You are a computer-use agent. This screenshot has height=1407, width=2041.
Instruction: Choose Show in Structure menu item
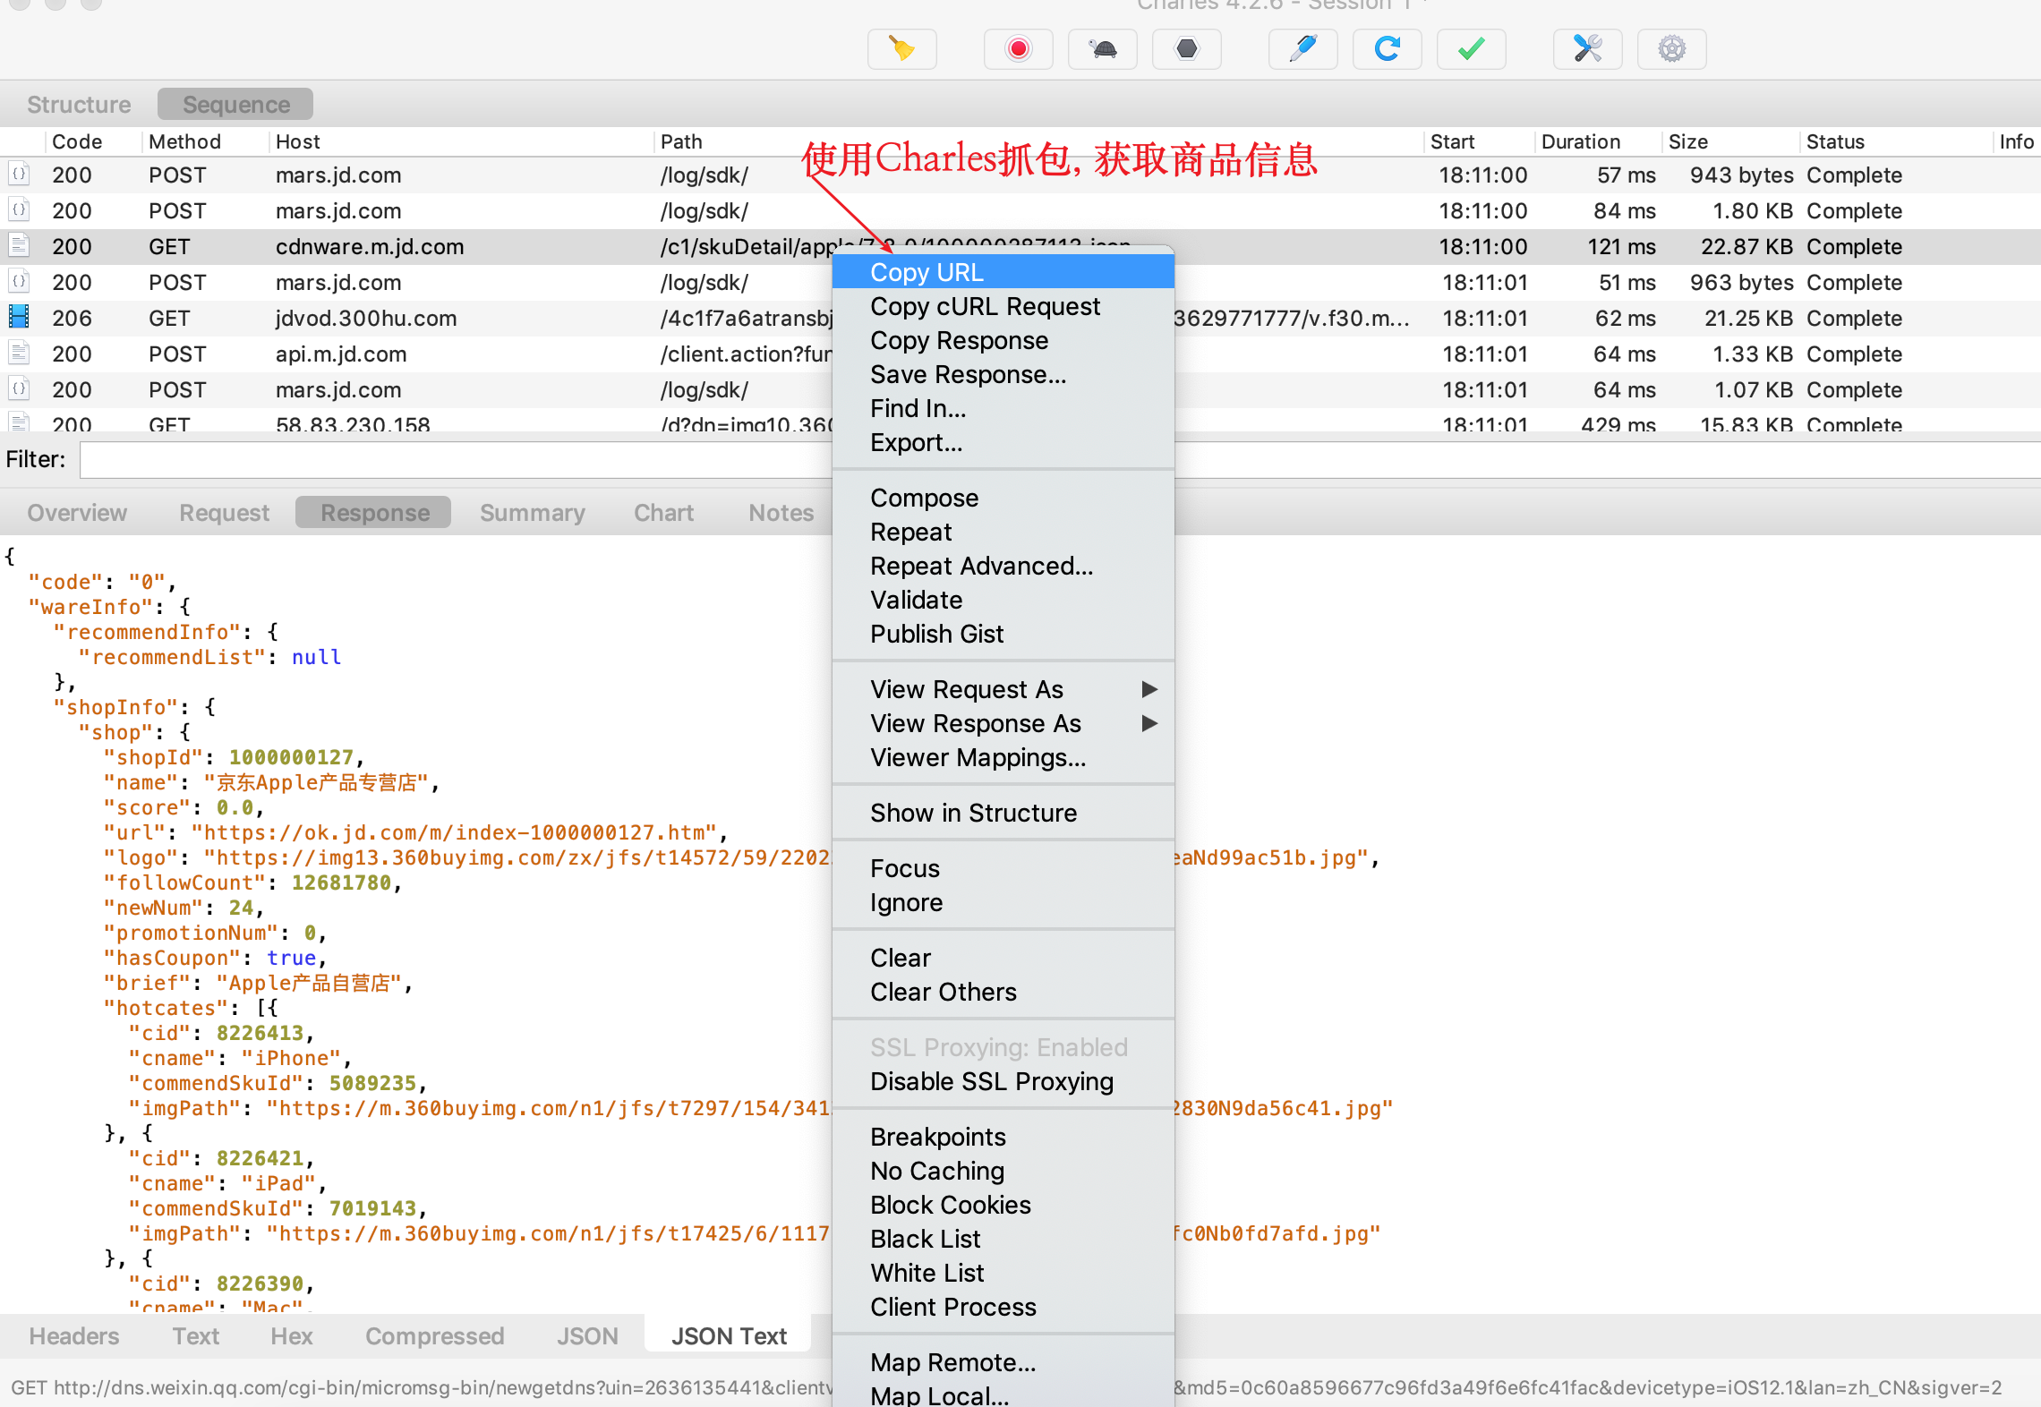pos(1003,813)
